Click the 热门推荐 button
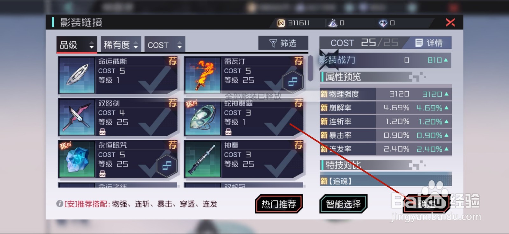The height and width of the screenshot is (234, 509). [x=279, y=204]
